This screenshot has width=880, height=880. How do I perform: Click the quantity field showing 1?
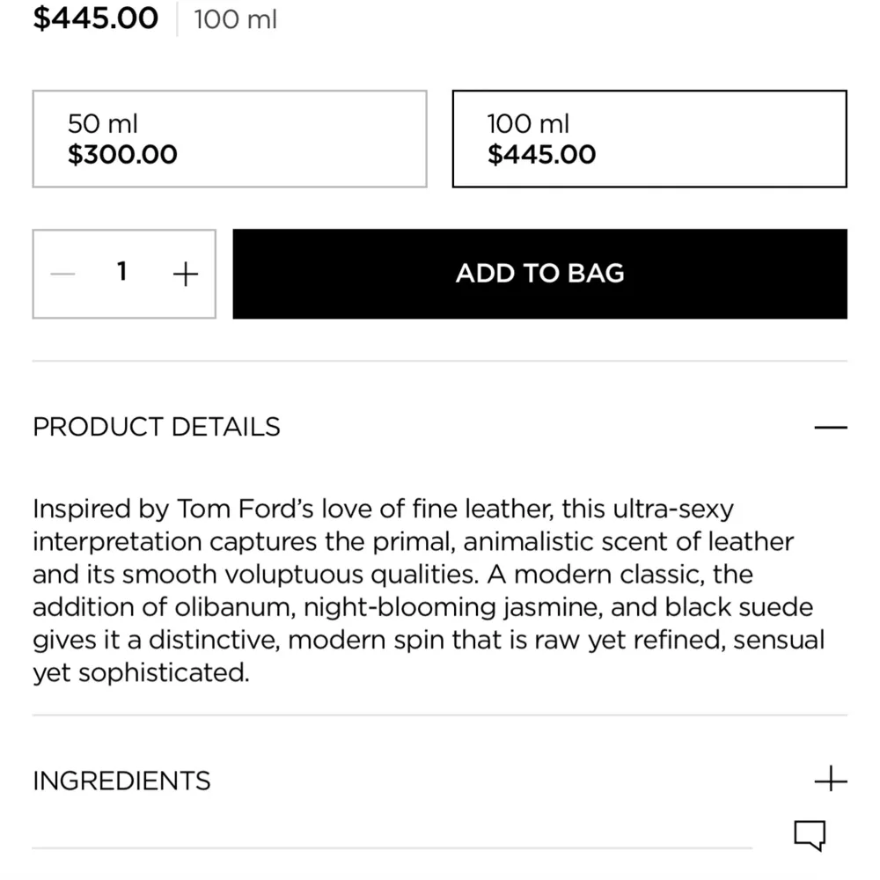[123, 273]
